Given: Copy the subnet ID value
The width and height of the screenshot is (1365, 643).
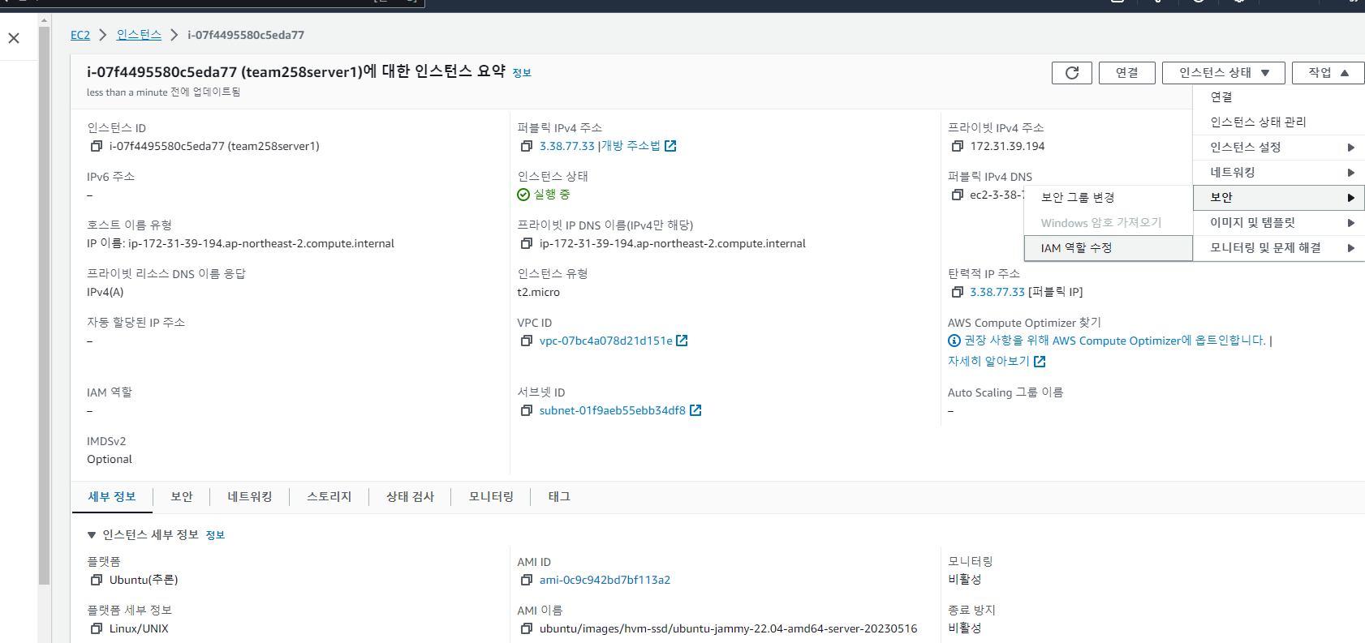Looking at the screenshot, I should pyautogui.click(x=527, y=411).
